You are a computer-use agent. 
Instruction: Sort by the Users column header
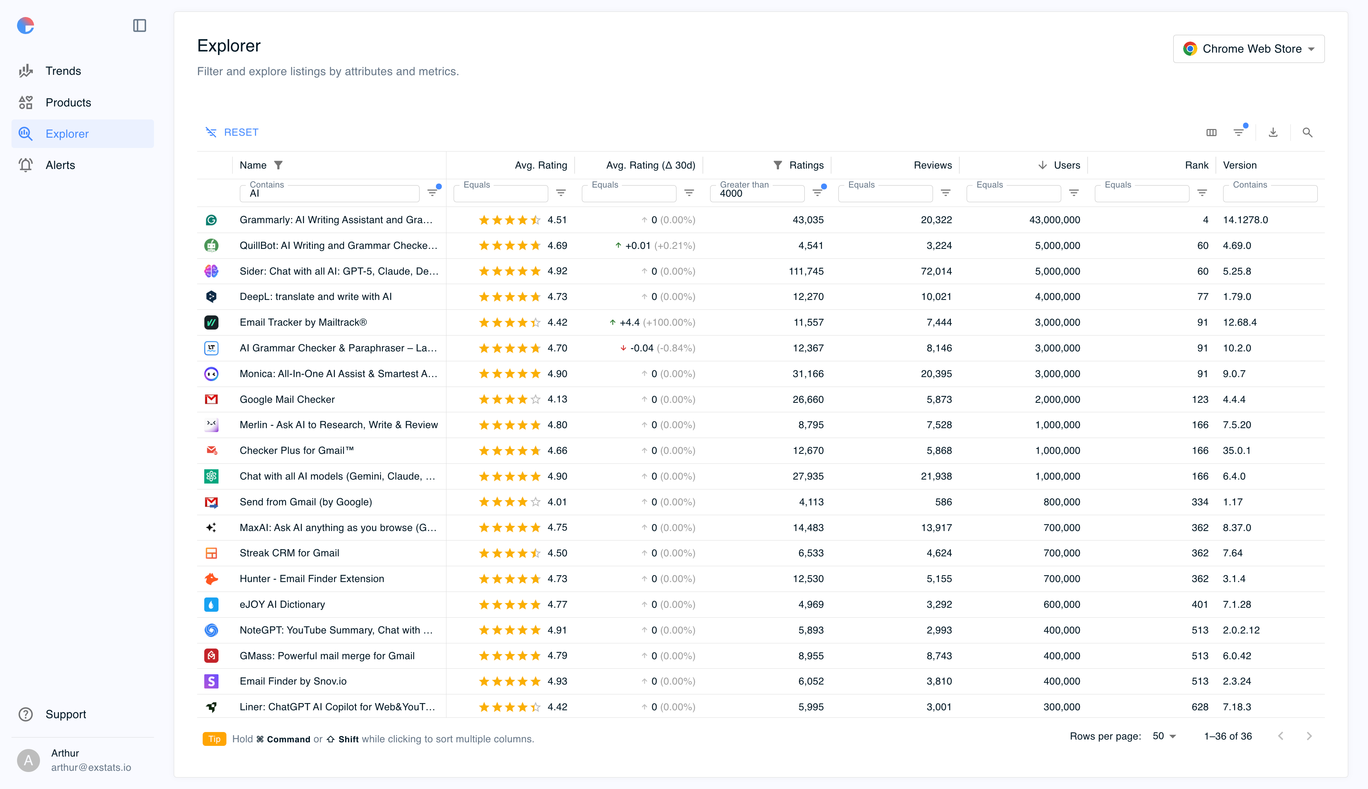point(1066,165)
